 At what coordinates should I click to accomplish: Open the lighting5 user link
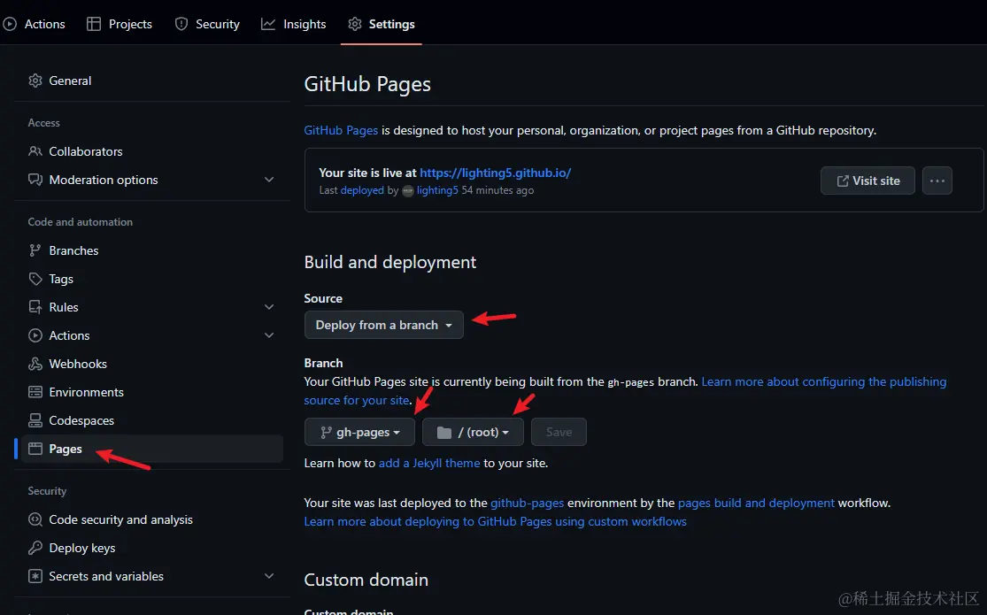pyautogui.click(x=437, y=190)
